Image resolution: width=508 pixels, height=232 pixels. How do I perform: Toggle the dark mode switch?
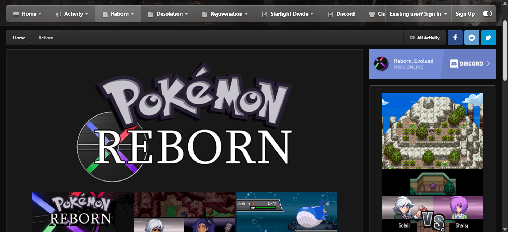tap(487, 14)
